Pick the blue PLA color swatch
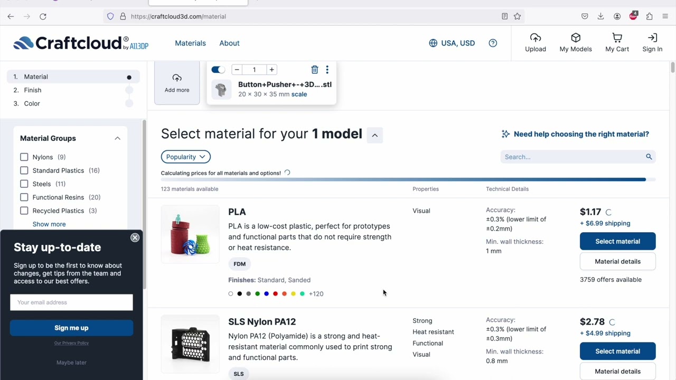 tap(266, 294)
